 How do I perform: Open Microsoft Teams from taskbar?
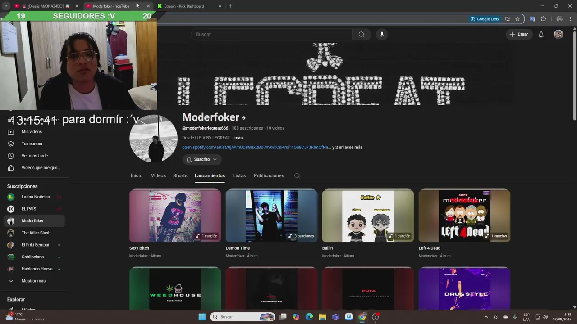[x=335, y=317]
